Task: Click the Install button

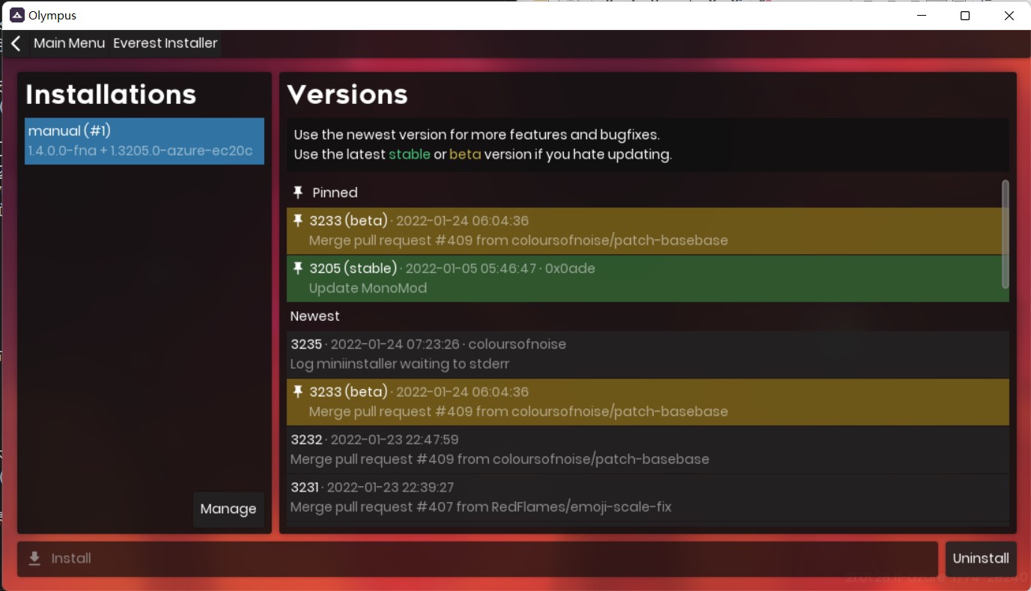Action: point(478,559)
